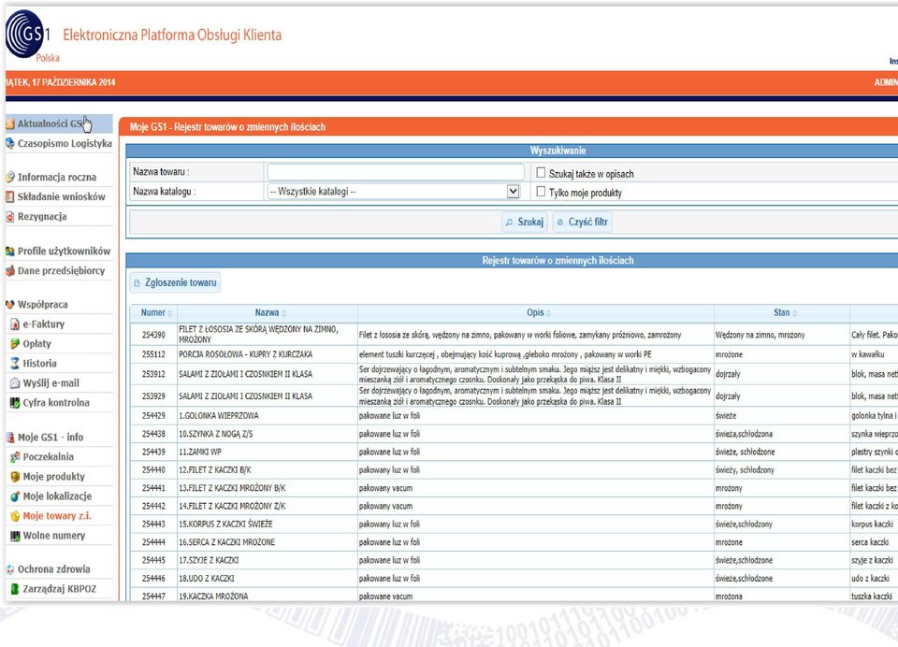Select 'PORCJA ROSOŁOWA - KUPRY Z KURCZAKA' product name
898x647 pixels.
pos(246,355)
